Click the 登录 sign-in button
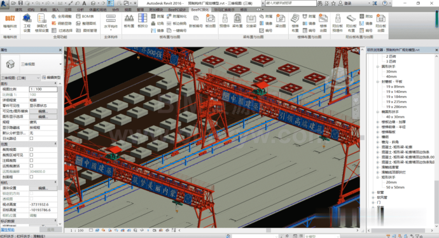The width and height of the screenshot is (439, 238). [x=345, y=3]
